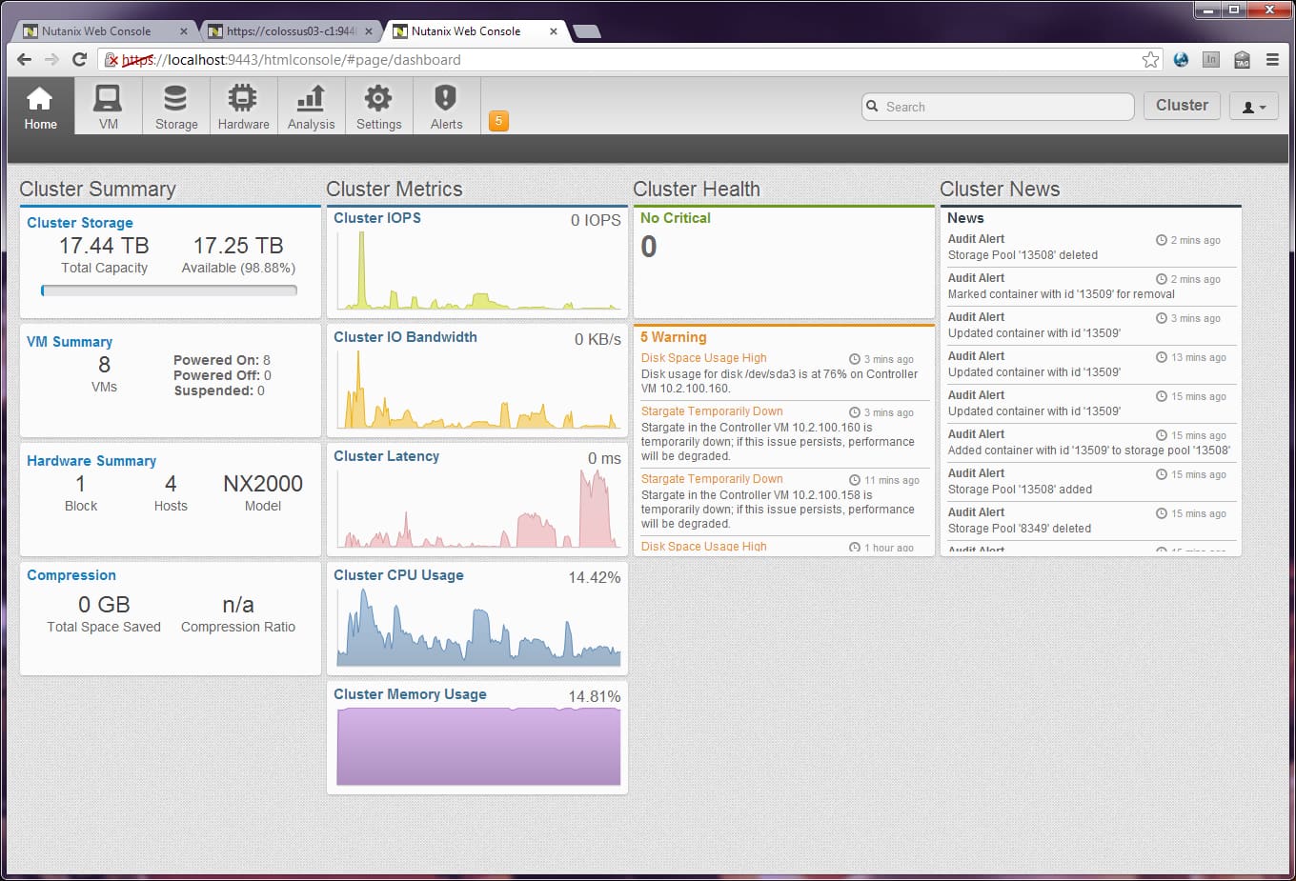
Task: Click the cluster storage usage bar
Action: click(170, 290)
